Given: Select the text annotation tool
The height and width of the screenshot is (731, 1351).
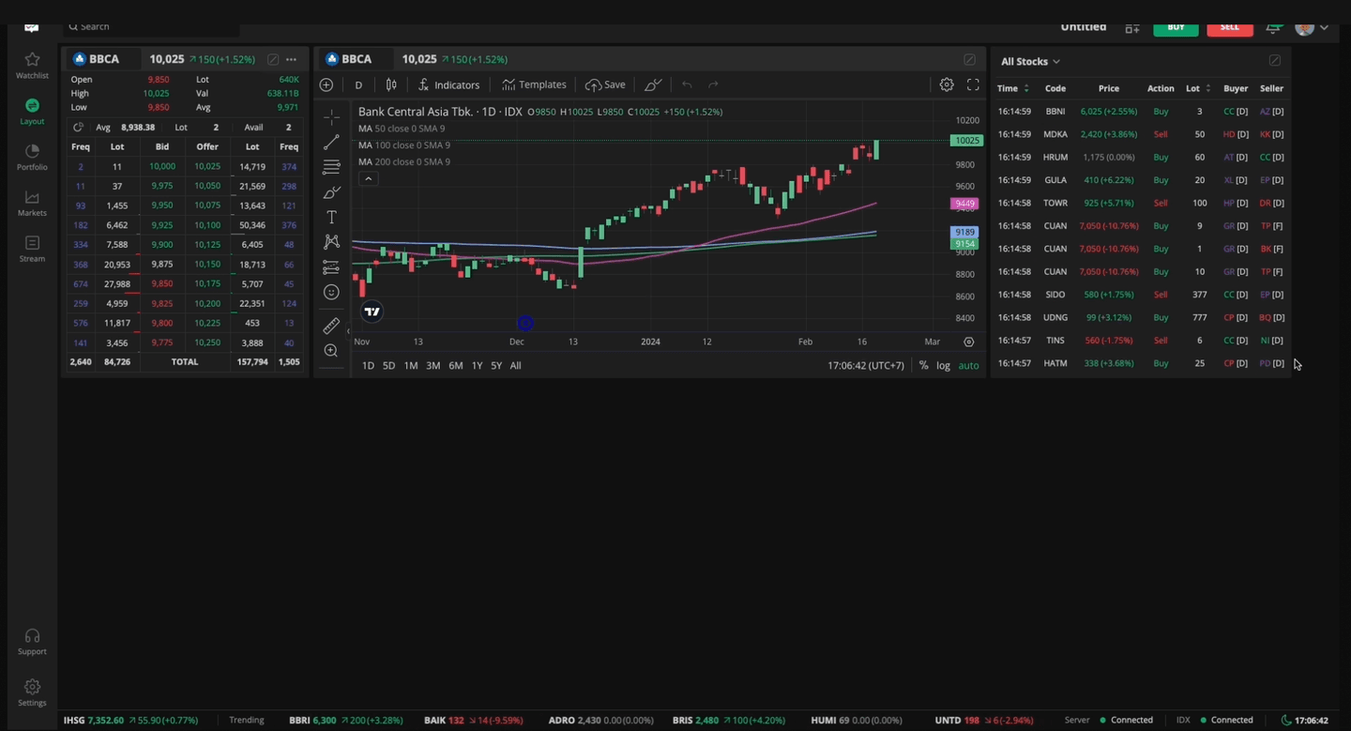Looking at the screenshot, I should click(x=331, y=218).
